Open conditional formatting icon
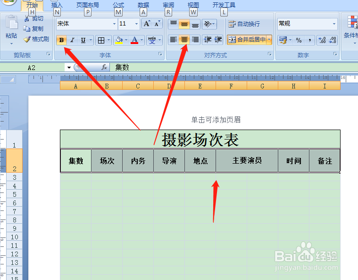 [x=353, y=22]
